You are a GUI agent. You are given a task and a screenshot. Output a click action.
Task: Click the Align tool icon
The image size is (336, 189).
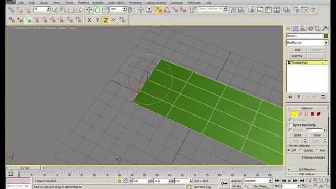[241, 9]
